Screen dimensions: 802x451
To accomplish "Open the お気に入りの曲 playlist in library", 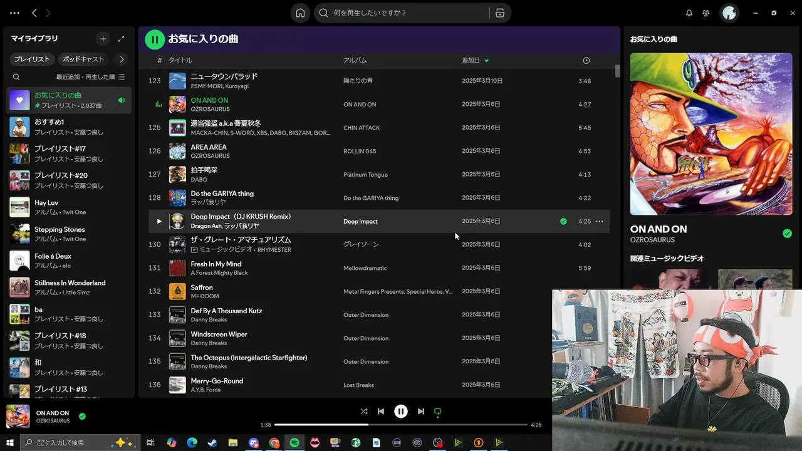I will pos(69,100).
